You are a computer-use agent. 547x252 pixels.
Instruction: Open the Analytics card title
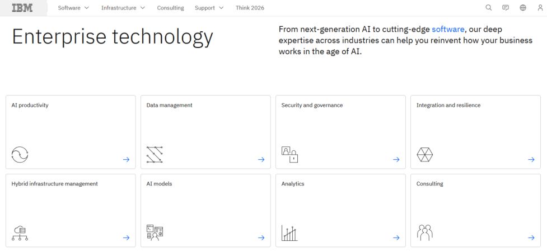(293, 183)
